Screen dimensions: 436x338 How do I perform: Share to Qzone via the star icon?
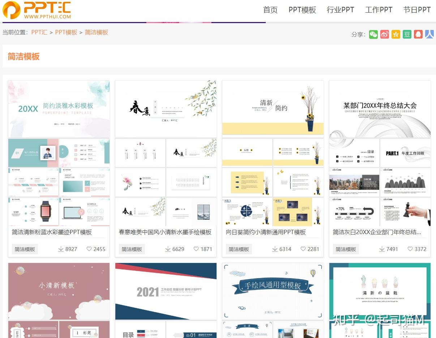(x=396, y=34)
